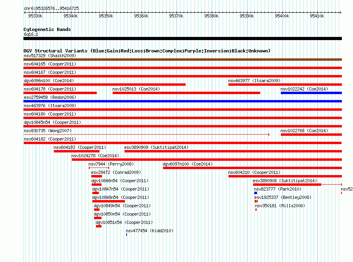Viewport: 353px width, 262px height.
Task: Open nsv604183 (Cooper2011) label
Action: (80, 147)
